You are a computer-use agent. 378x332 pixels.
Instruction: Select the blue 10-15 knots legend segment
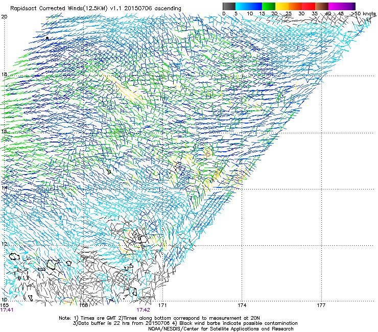tap(255, 6)
